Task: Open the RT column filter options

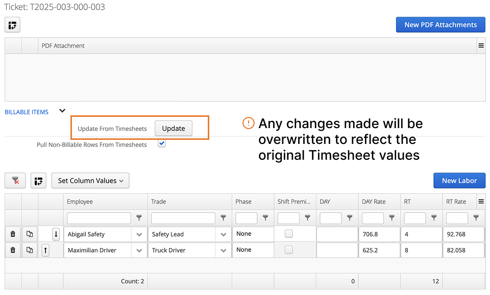Action: pos(434,218)
